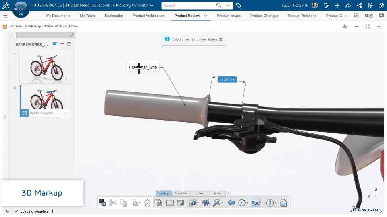387x217 pixels.
Task: Click the Copy icon in action bar
Action: (123, 203)
